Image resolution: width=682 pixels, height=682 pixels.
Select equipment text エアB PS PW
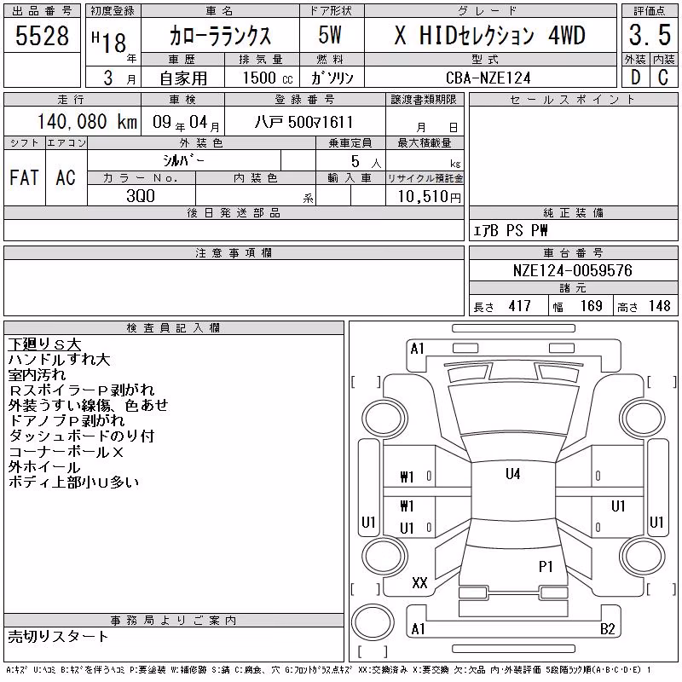coord(511,230)
